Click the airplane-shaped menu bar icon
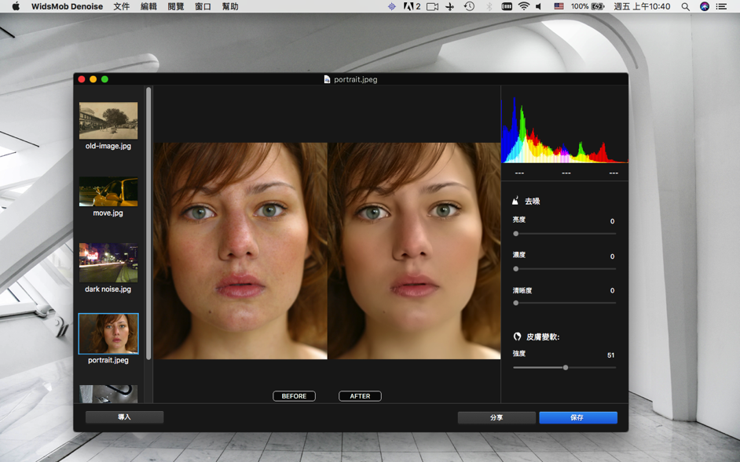The height and width of the screenshot is (462, 740). tap(450, 6)
